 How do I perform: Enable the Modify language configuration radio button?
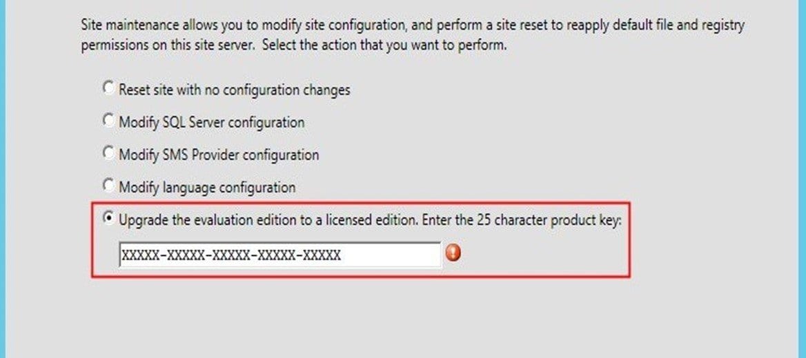tap(107, 186)
